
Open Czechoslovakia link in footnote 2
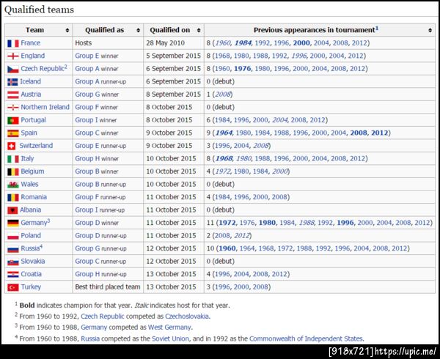[187, 317]
